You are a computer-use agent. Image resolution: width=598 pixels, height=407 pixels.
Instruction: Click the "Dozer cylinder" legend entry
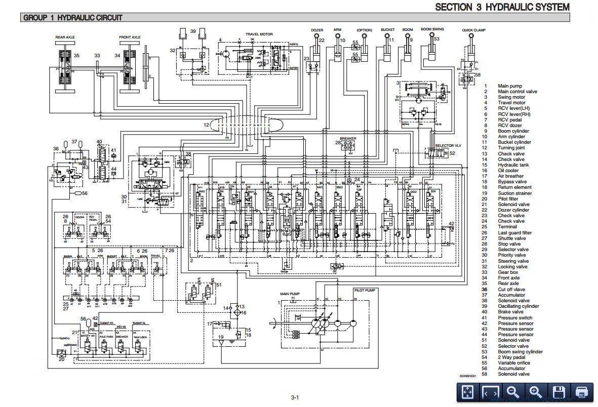click(513, 210)
